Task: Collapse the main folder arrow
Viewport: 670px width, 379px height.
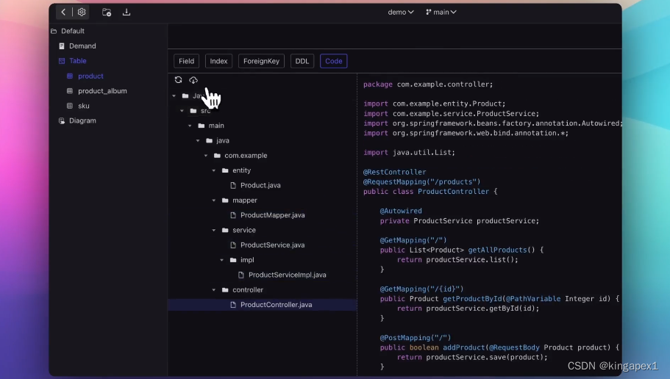Action: coord(190,126)
